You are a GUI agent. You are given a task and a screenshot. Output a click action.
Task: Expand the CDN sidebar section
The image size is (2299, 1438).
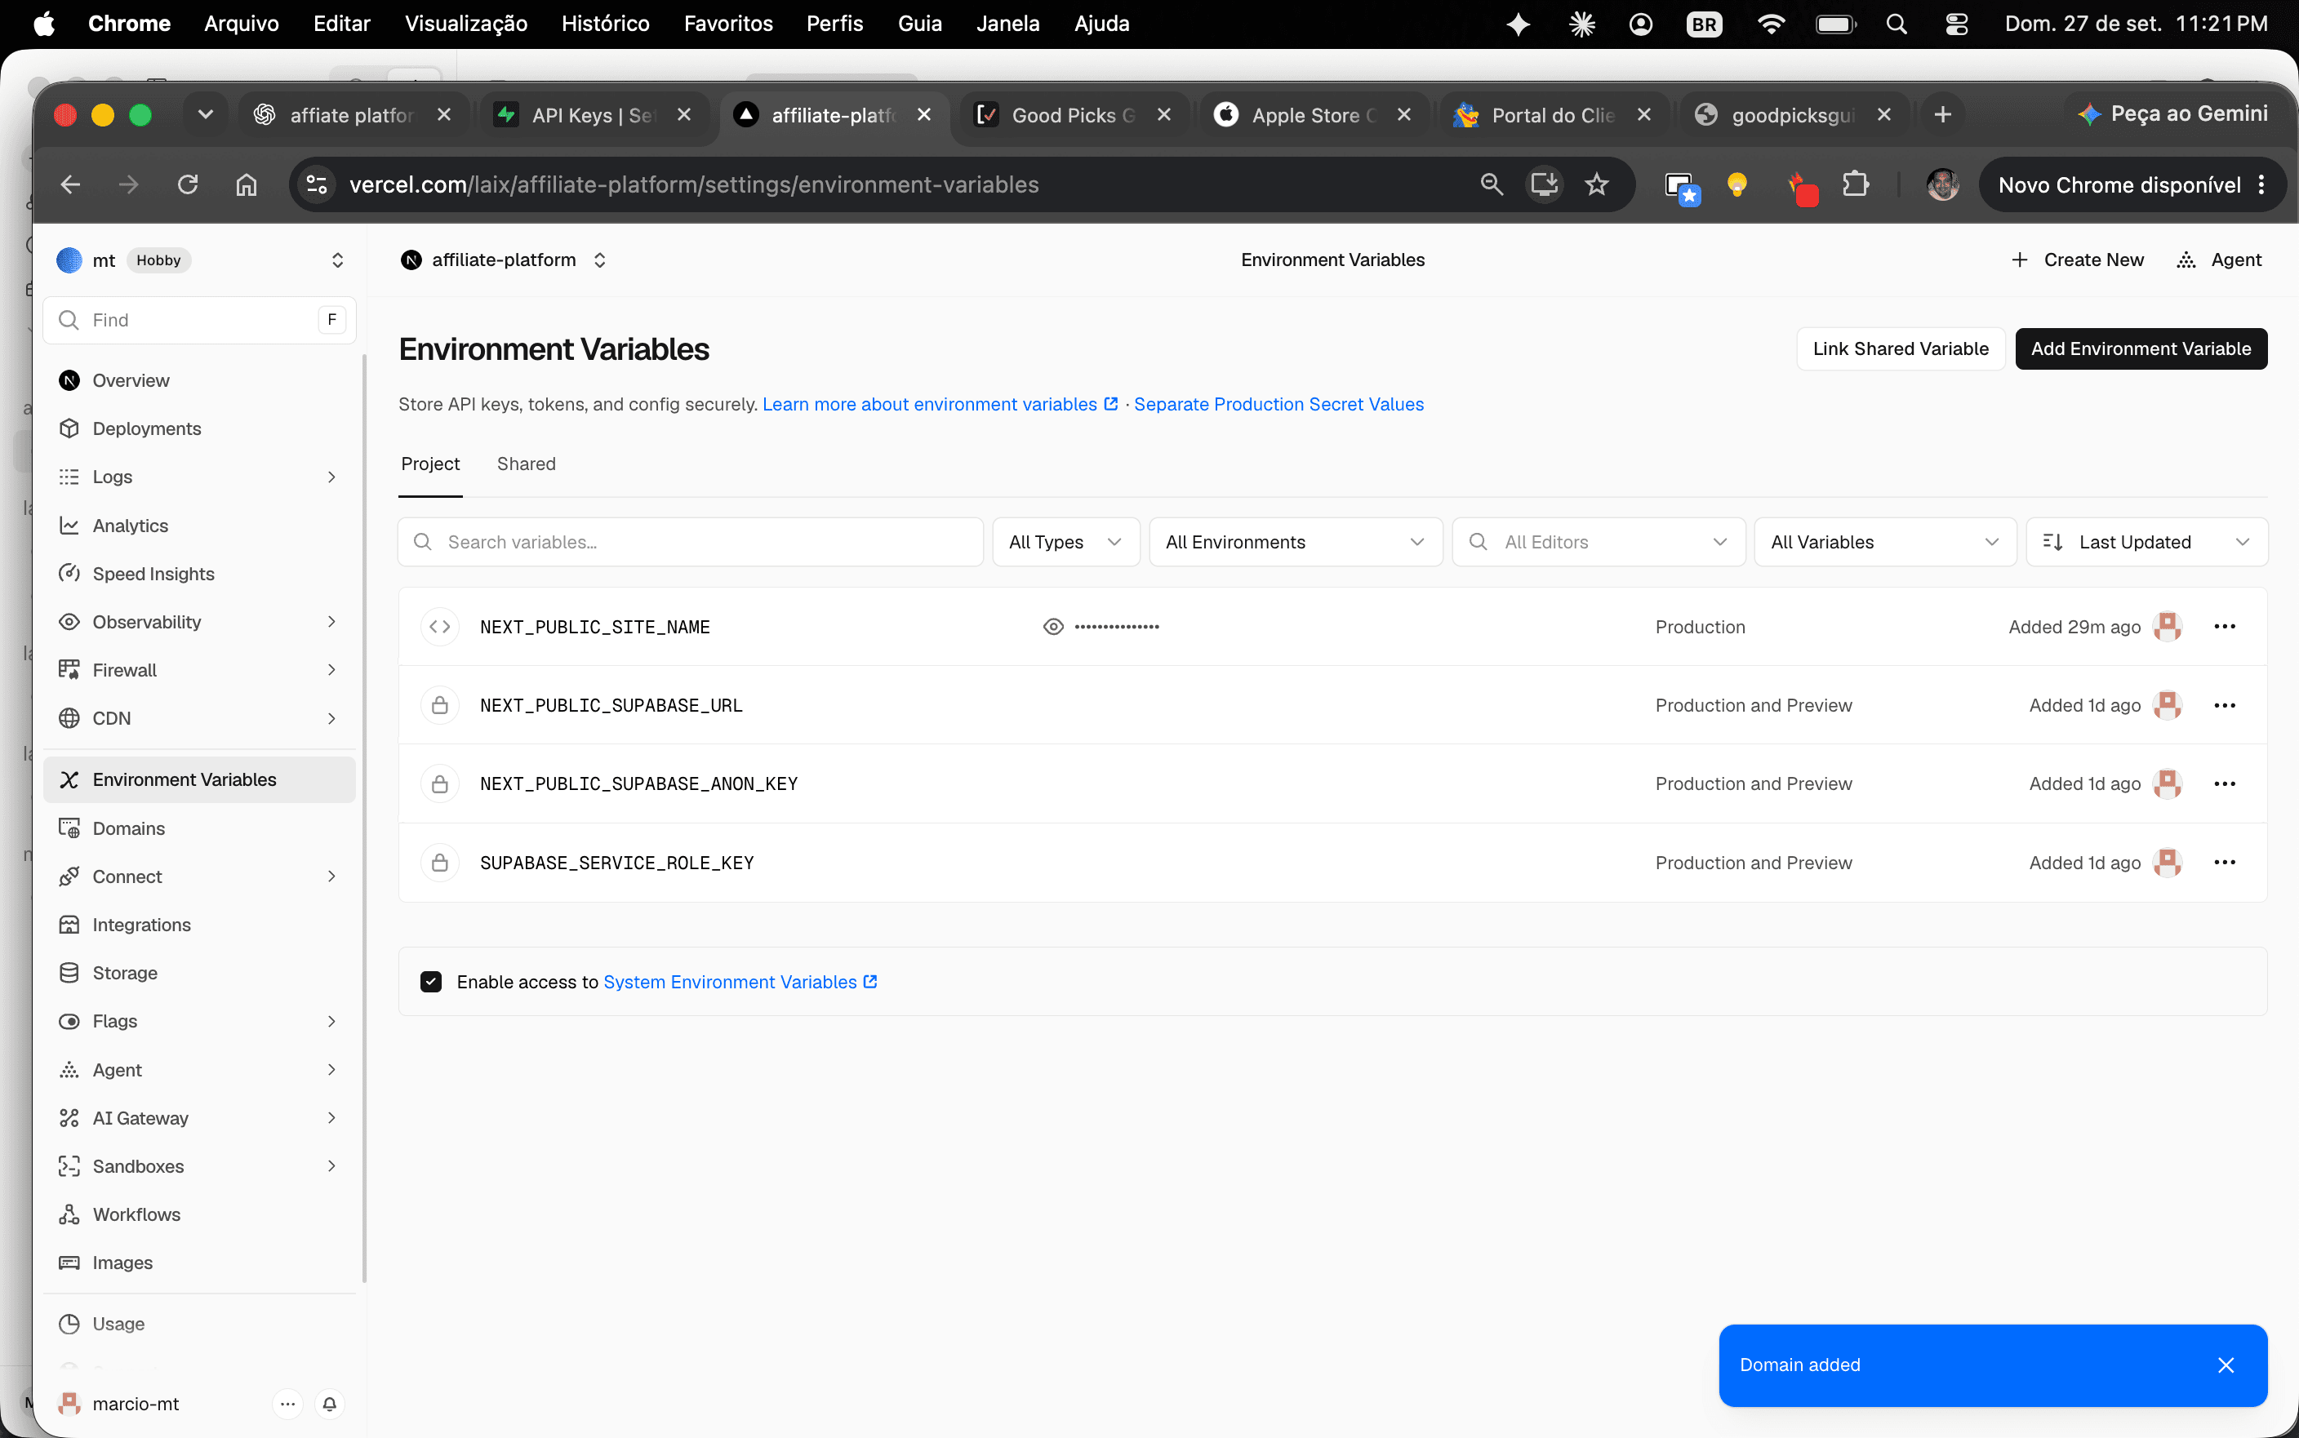click(x=331, y=719)
